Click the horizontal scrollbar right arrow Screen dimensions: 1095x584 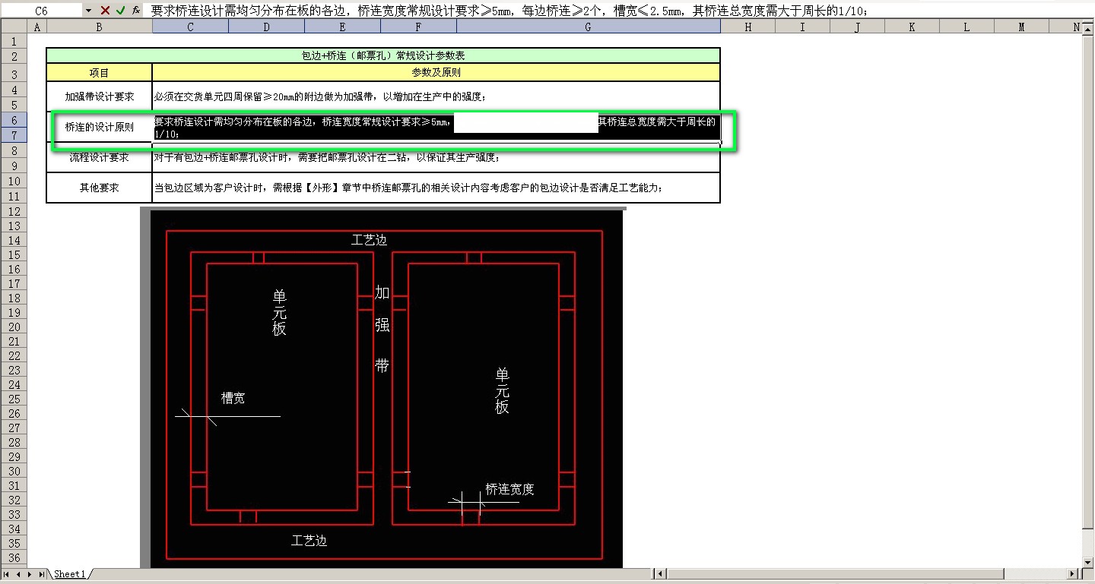[1074, 574]
